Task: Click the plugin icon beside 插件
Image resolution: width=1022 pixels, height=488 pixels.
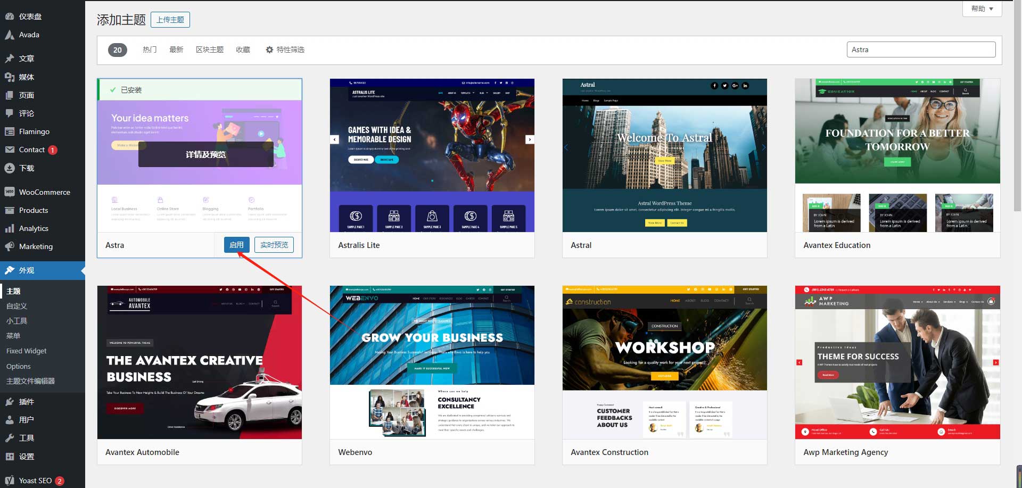Action: 10,402
